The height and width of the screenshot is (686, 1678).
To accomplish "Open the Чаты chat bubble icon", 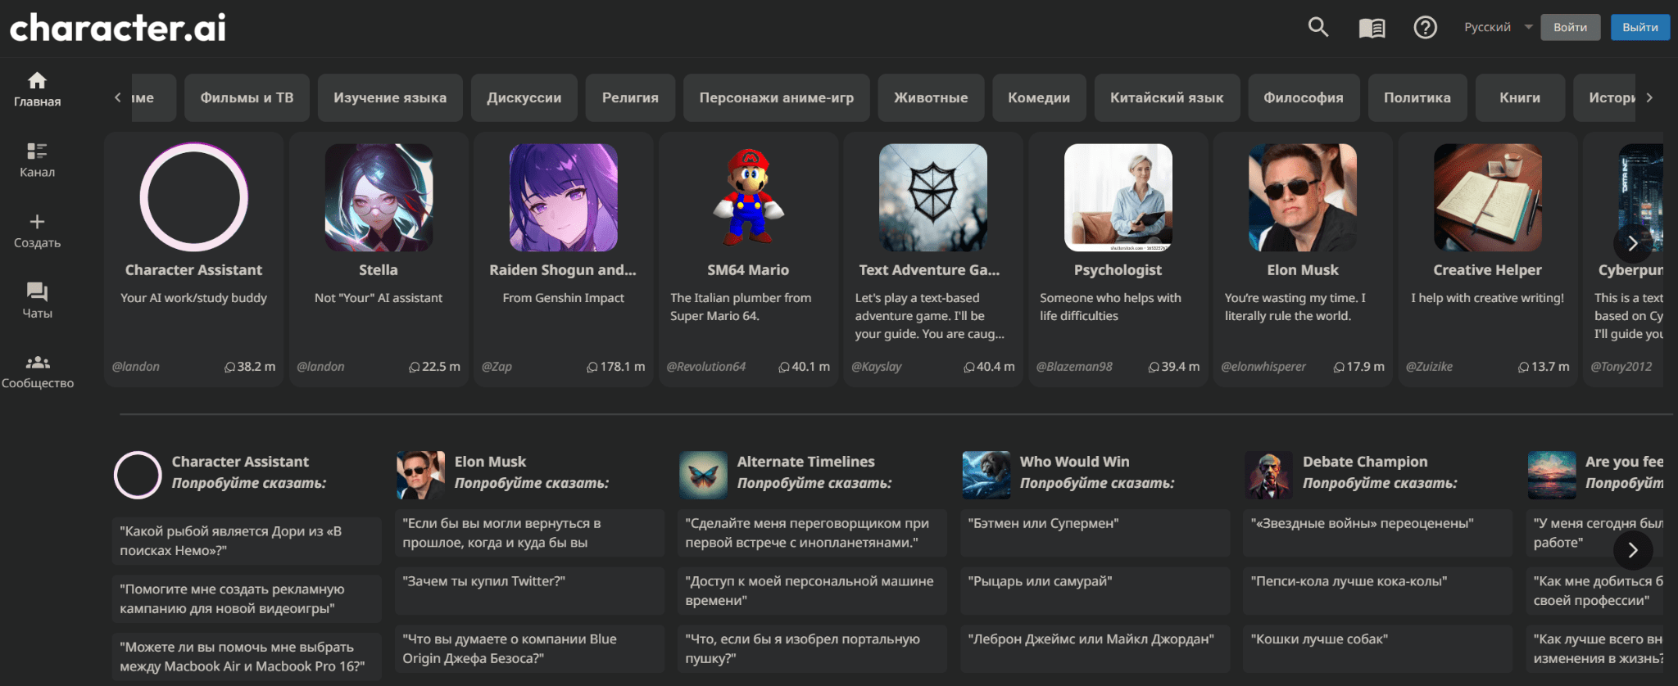I will point(37,292).
